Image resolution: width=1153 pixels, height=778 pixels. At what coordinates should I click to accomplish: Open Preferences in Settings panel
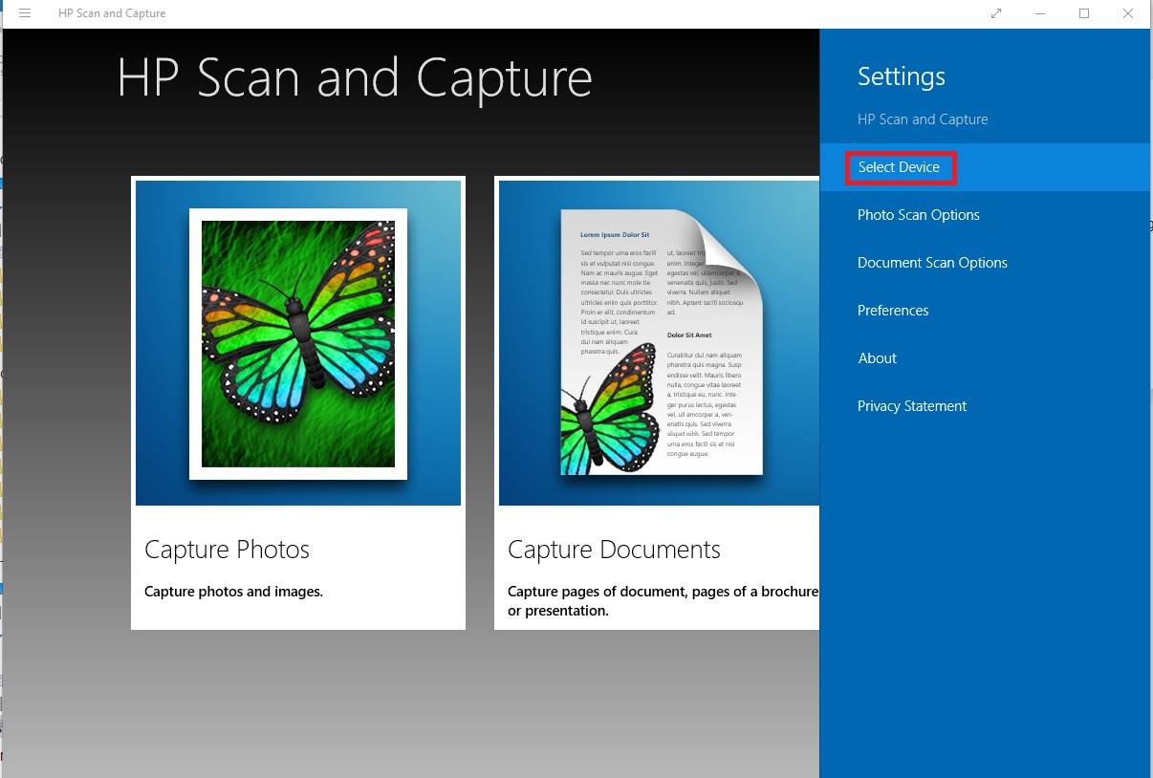(x=986, y=311)
